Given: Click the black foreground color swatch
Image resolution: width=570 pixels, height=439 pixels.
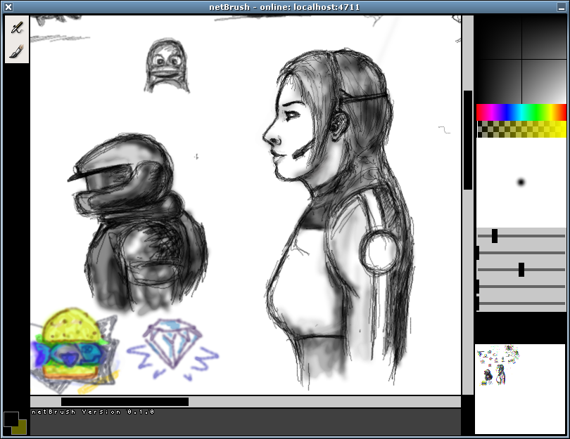Looking at the screenshot, I should (x=11, y=419).
